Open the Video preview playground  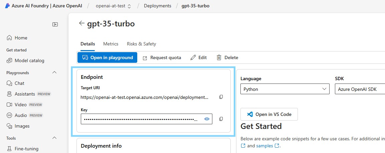point(21,105)
